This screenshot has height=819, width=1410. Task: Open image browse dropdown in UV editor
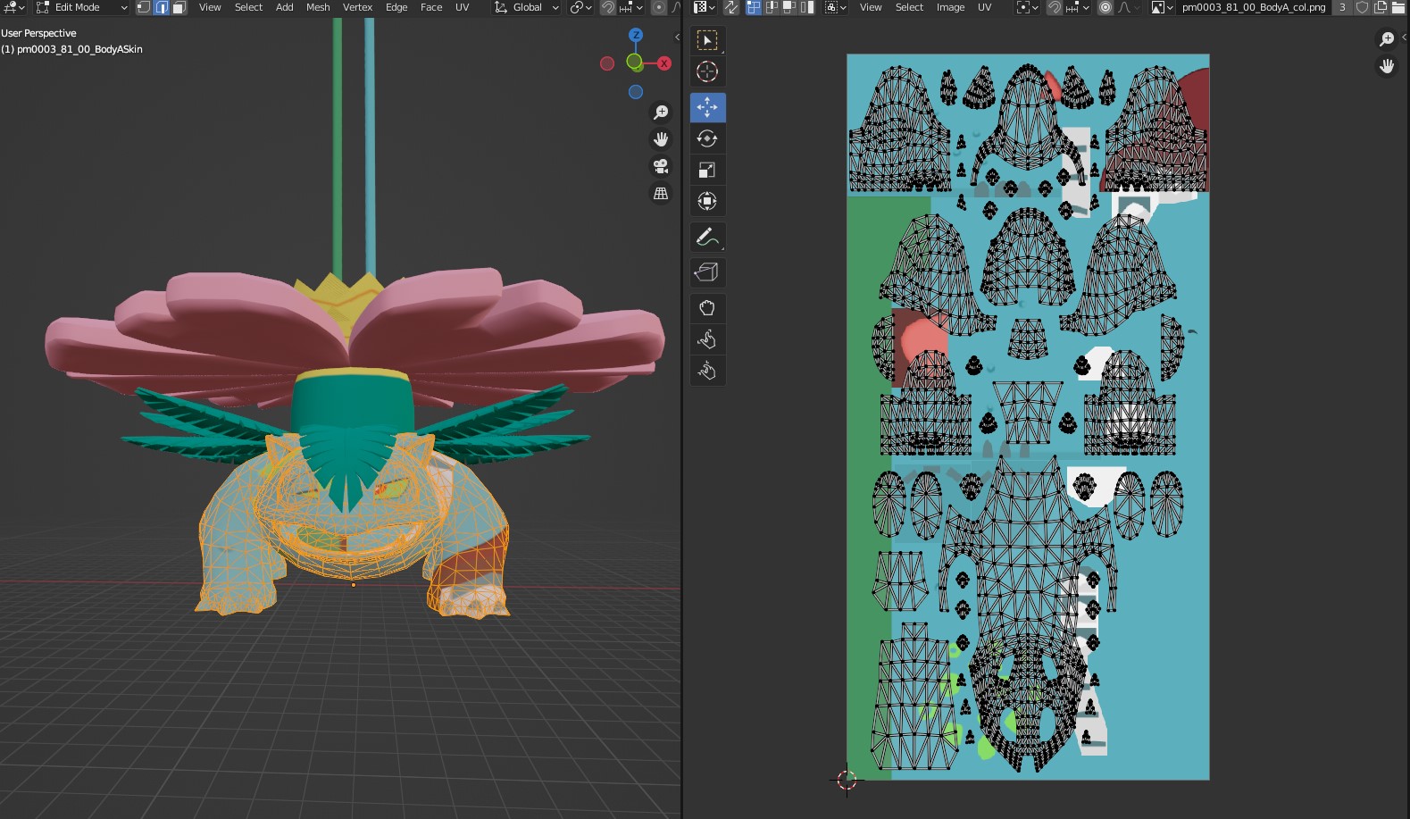point(1162,7)
